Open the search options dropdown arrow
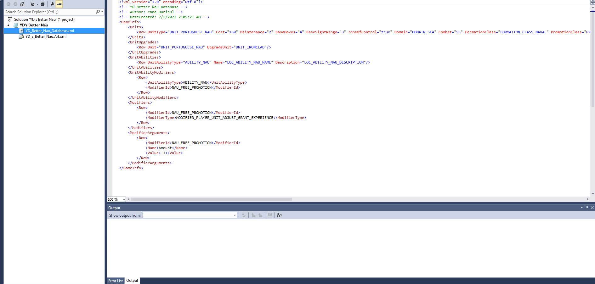This screenshot has height=284, width=595. click(x=102, y=12)
